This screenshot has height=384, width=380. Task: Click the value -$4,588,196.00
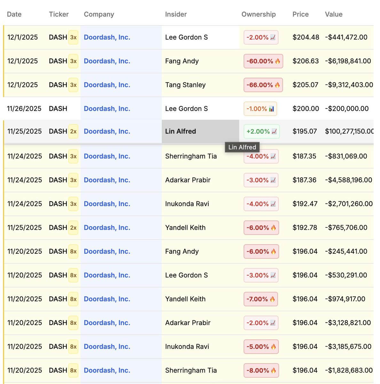(x=349, y=180)
